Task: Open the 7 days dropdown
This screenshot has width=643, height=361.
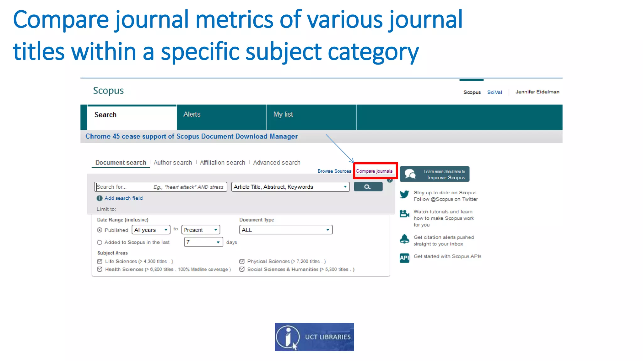Action: (x=203, y=242)
